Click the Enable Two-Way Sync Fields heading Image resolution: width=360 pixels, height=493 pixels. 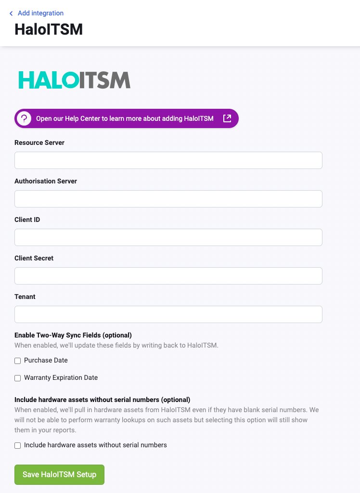click(x=73, y=335)
